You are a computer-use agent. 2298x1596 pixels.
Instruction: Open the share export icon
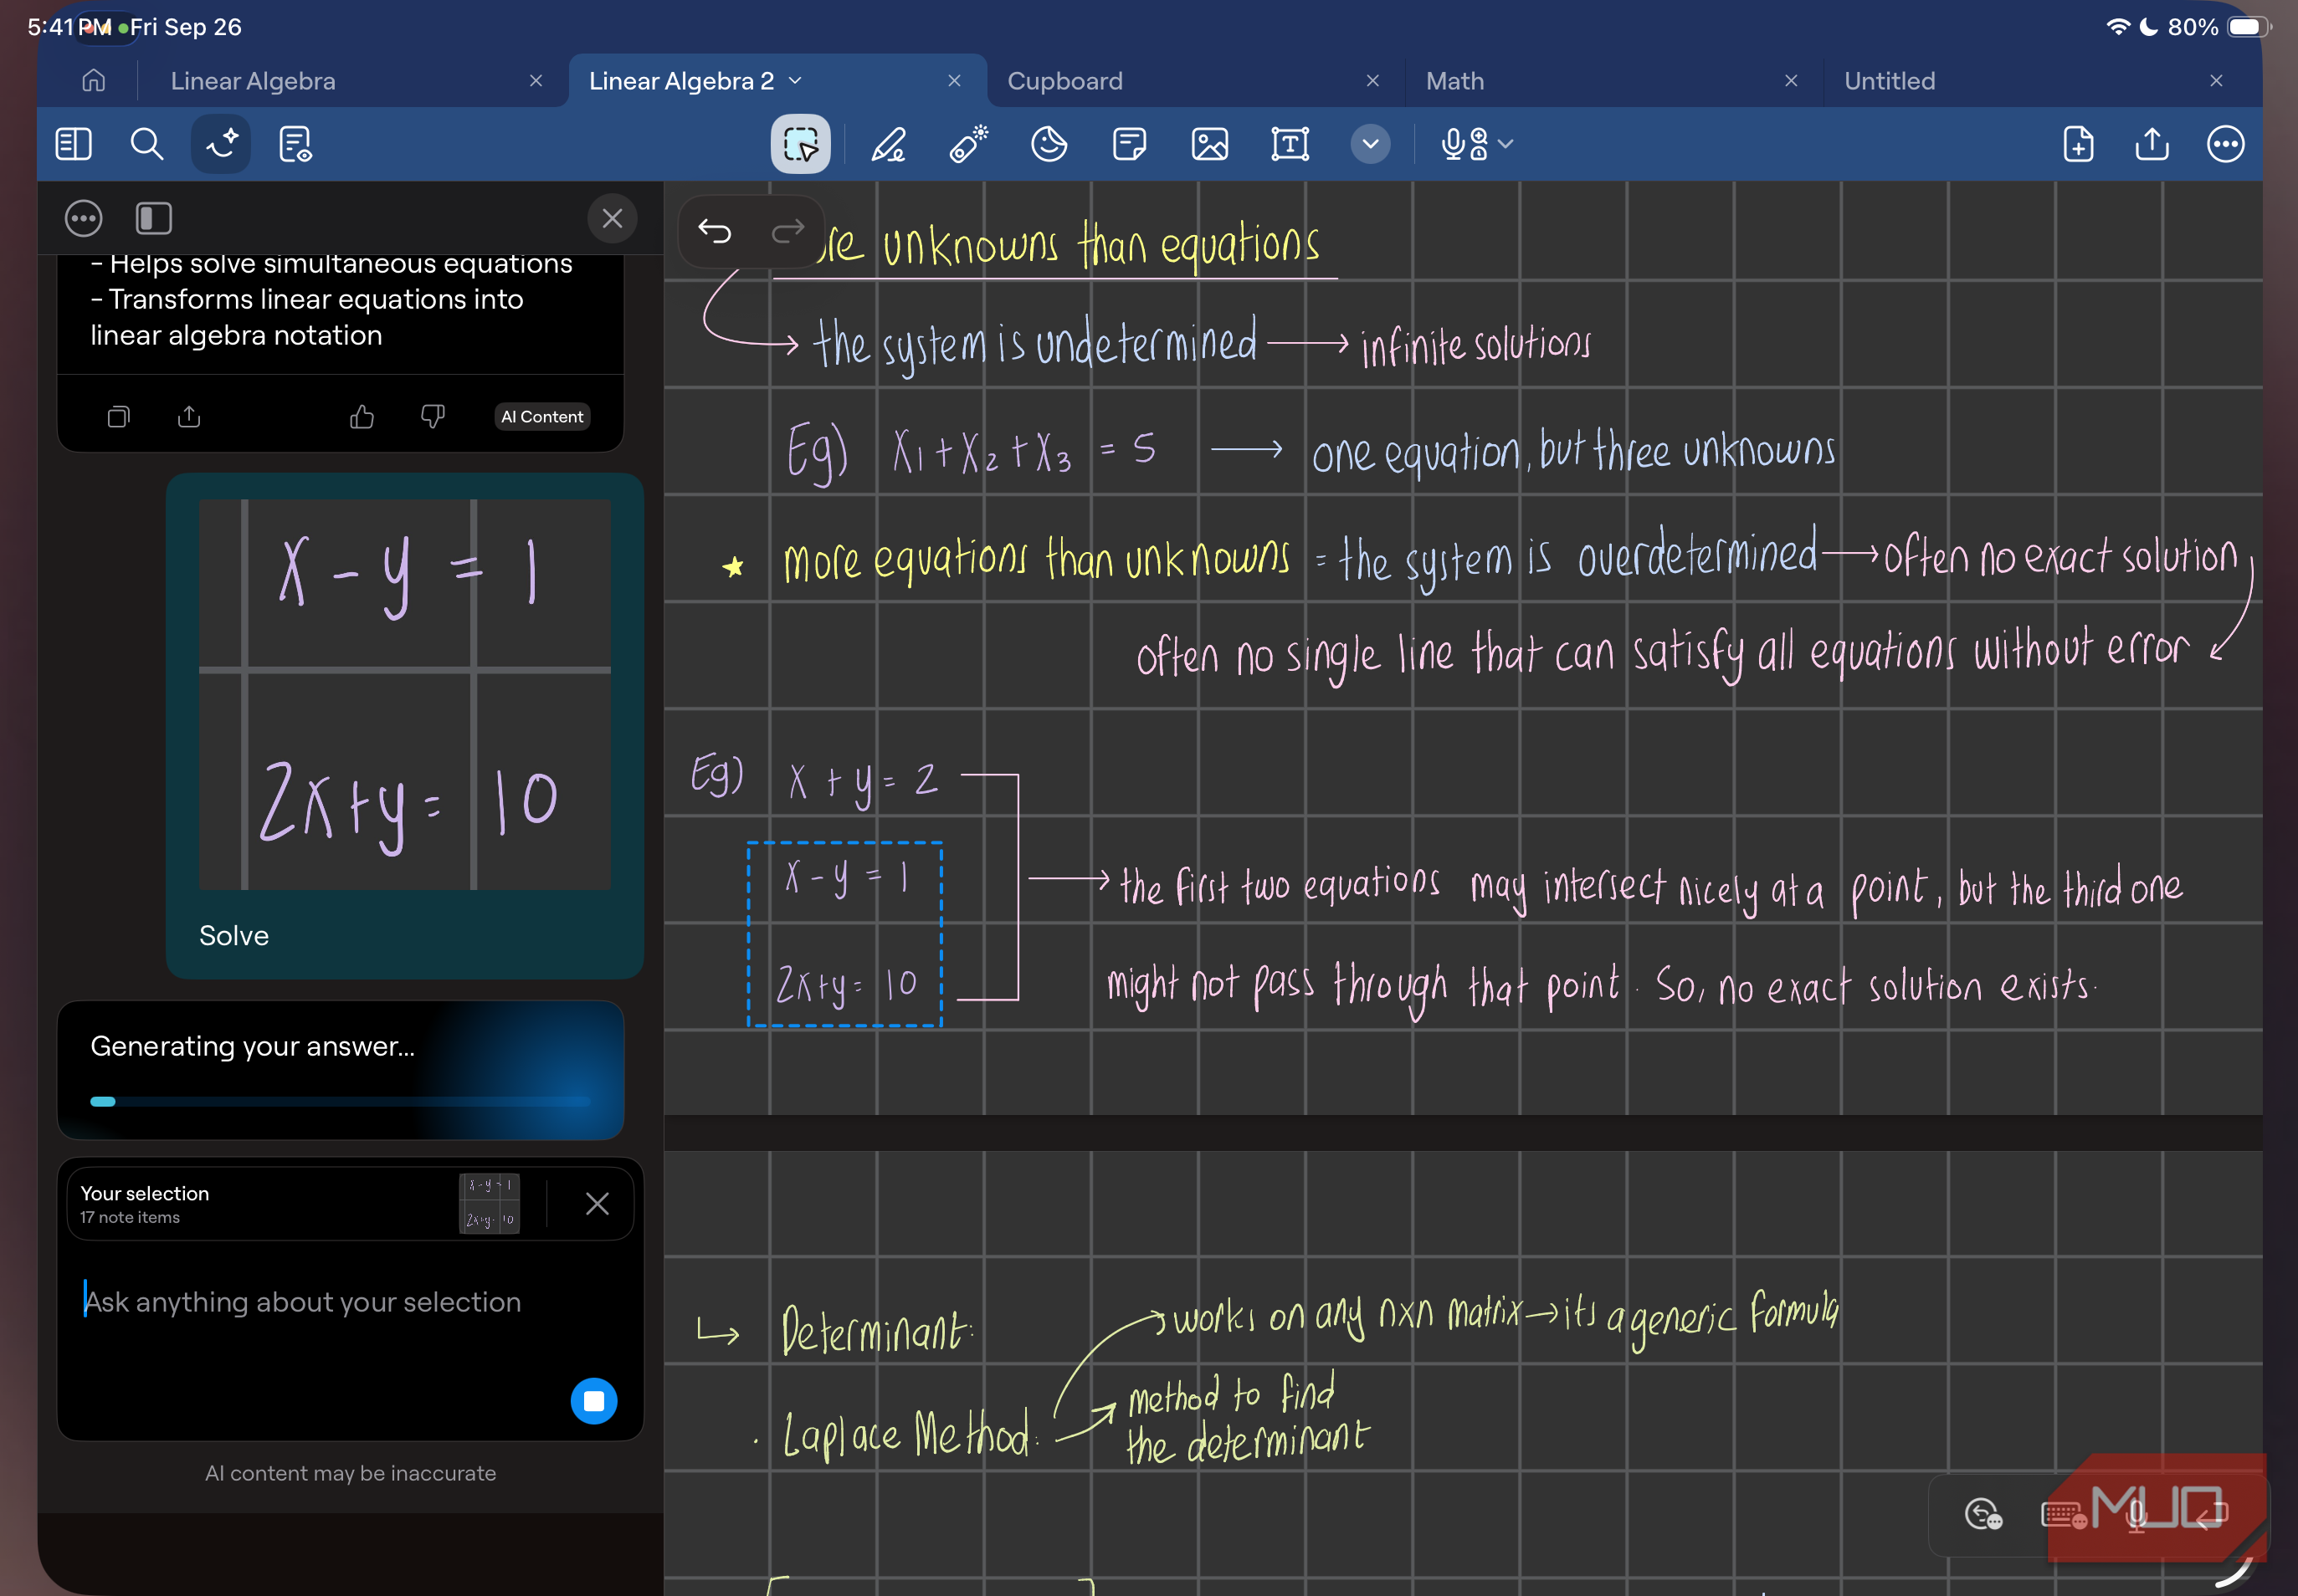(2151, 144)
